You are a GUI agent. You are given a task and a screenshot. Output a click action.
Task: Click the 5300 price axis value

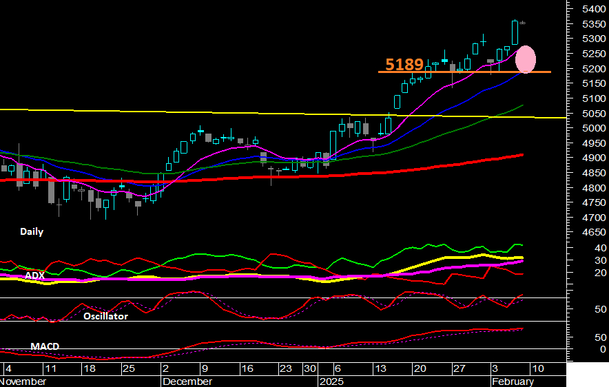(594, 39)
